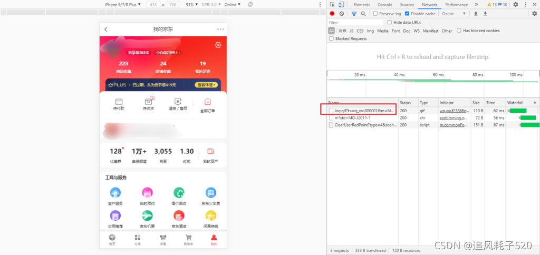Click the network Filter text field

[x=355, y=23]
